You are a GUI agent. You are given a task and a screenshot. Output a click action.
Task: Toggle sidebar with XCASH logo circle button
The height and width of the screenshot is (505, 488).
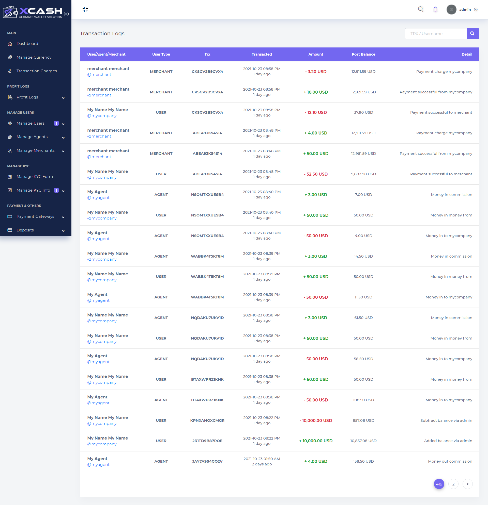(x=66, y=14)
